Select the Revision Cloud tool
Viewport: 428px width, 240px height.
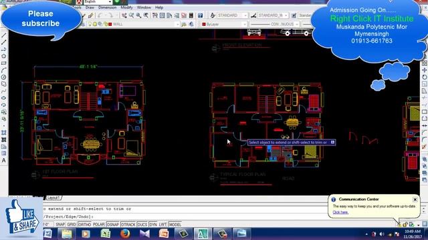tap(3, 84)
